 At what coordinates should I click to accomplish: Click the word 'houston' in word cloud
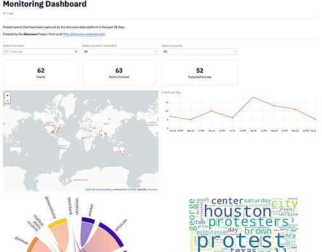pyautogui.click(x=237, y=211)
